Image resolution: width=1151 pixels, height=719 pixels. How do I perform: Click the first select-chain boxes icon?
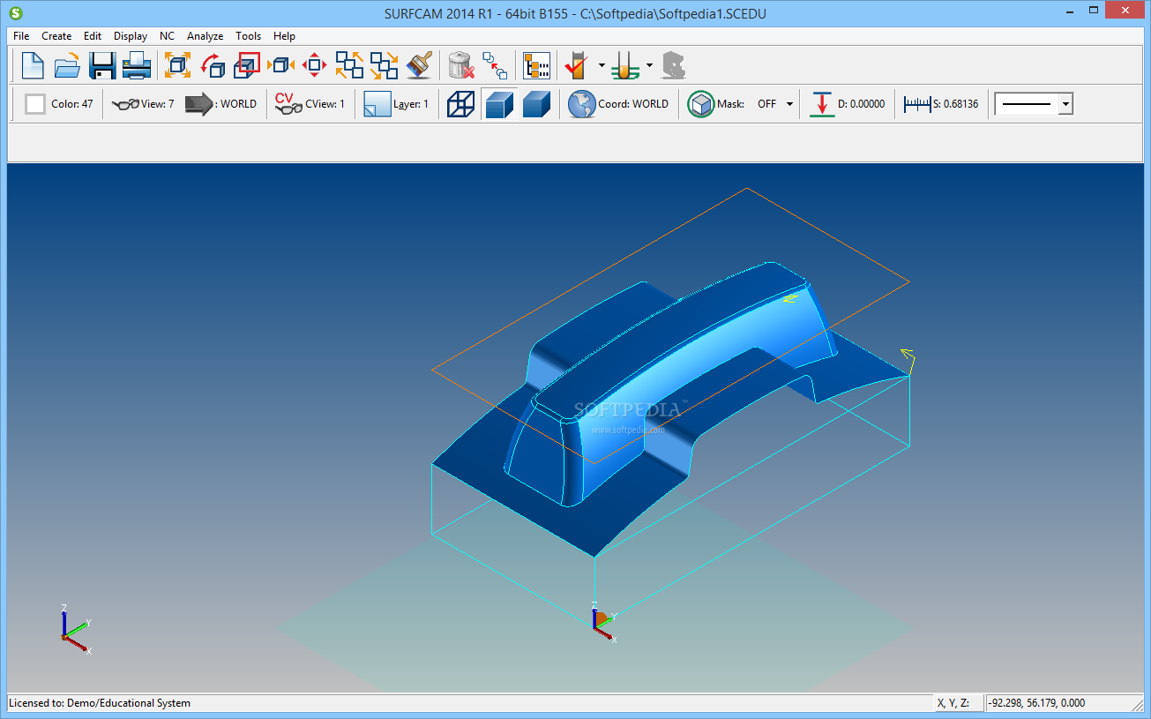coord(349,65)
